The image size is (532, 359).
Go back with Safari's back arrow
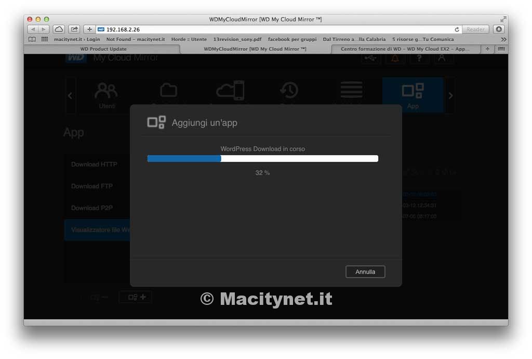pos(33,29)
